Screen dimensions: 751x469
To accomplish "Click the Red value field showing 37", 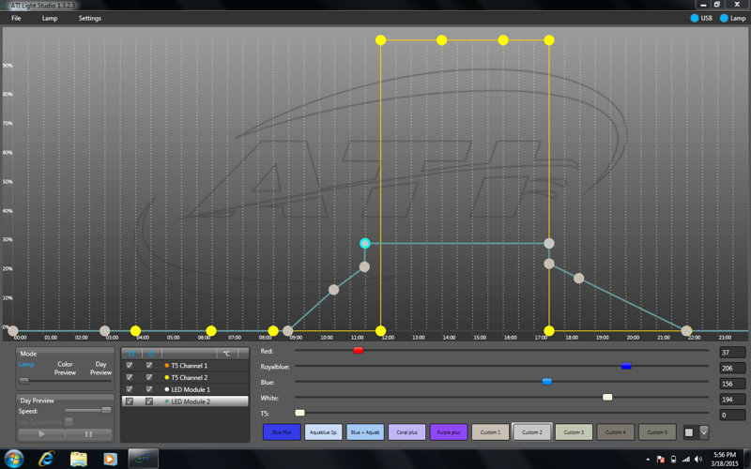I will coord(732,353).
